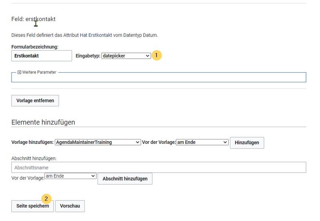Click the Vorlage entfernen button
320x221 pixels.
point(35,101)
